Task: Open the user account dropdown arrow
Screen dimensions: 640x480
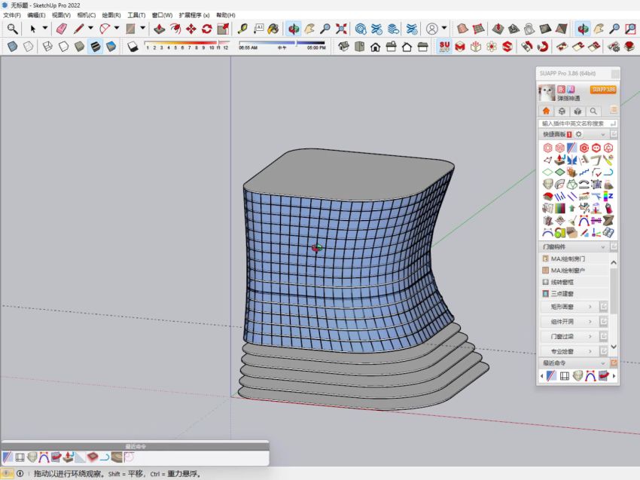Action: 444,28
